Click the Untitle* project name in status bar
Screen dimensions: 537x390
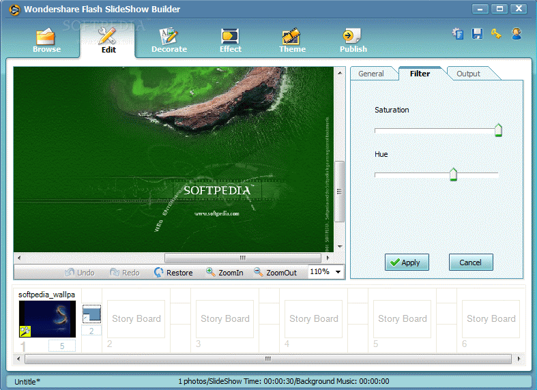[27, 381]
